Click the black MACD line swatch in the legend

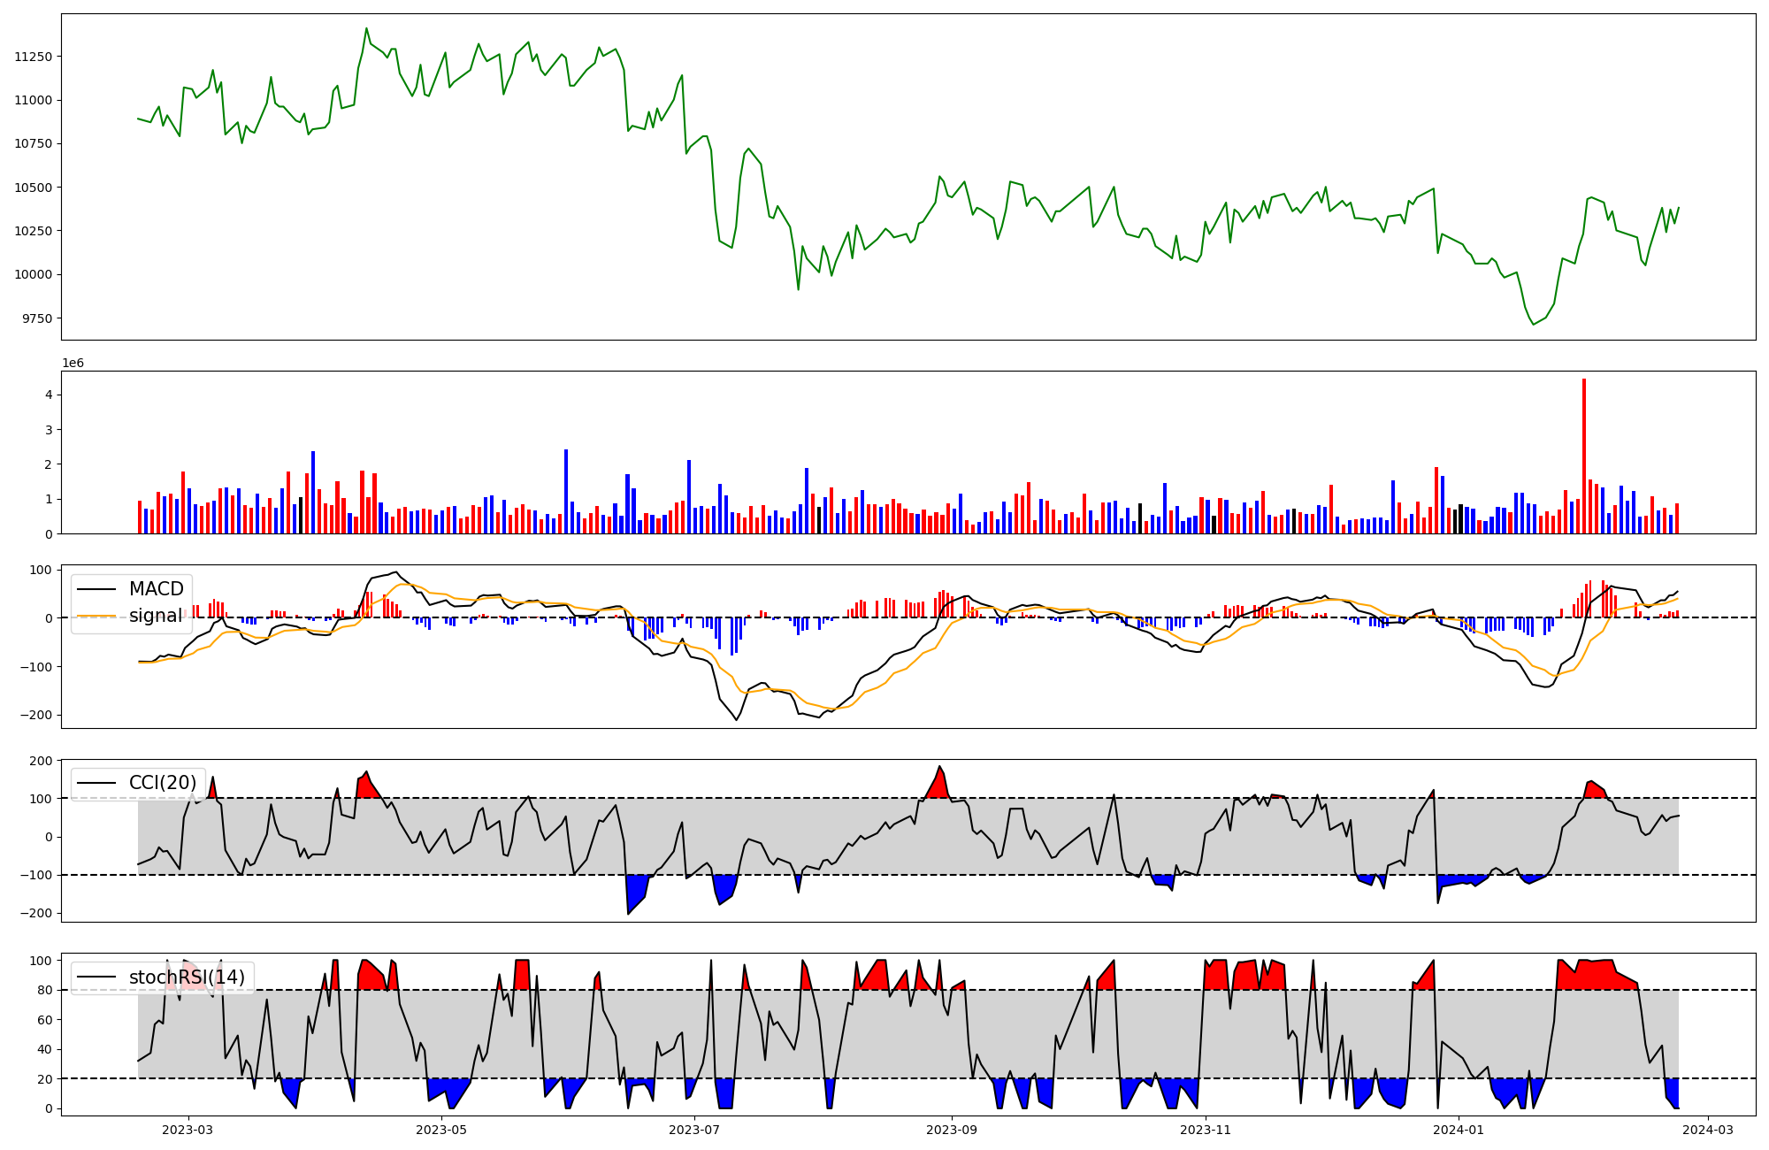point(95,589)
